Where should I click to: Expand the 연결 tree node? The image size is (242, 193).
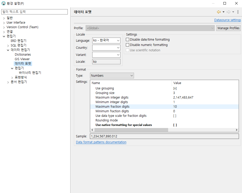(4, 32)
